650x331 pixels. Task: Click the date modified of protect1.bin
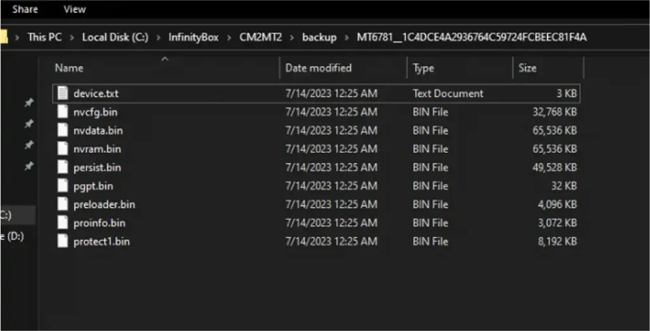click(x=331, y=241)
